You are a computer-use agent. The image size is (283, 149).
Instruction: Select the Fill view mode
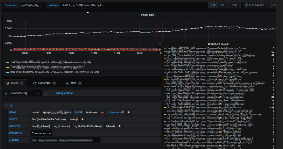(x=213, y=5)
